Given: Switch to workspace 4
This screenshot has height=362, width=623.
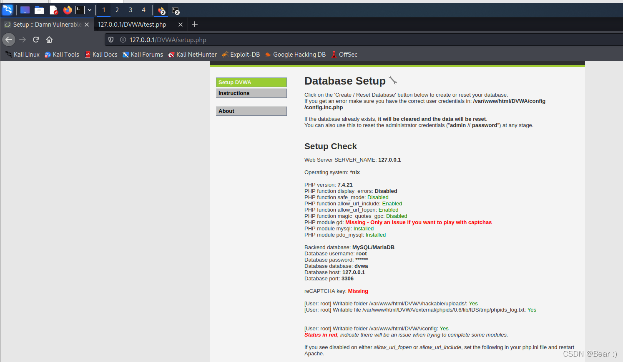Looking at the screenshot, I should [x=143, y=10].
